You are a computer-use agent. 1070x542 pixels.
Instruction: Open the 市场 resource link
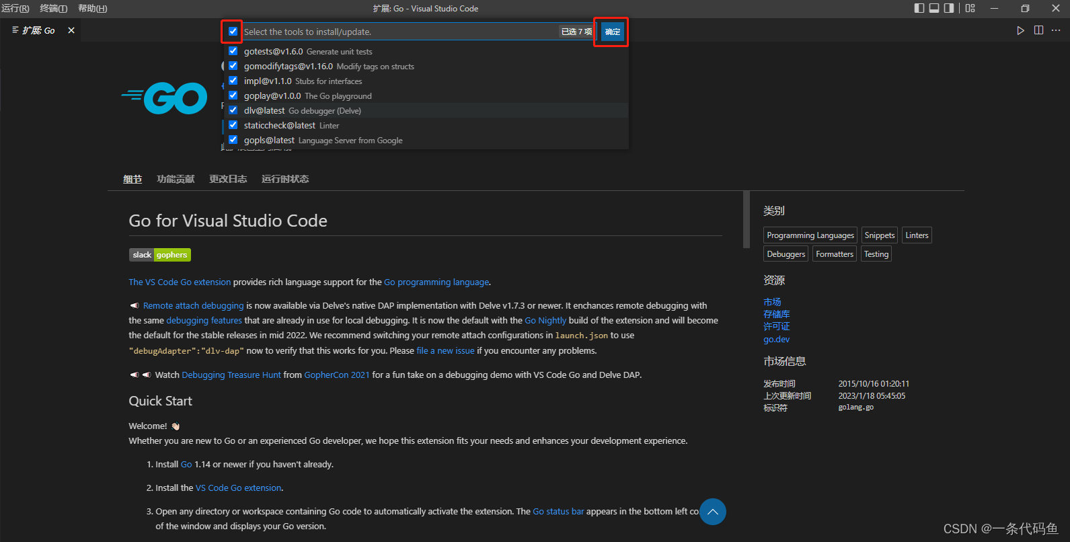(x=772, y=302)
